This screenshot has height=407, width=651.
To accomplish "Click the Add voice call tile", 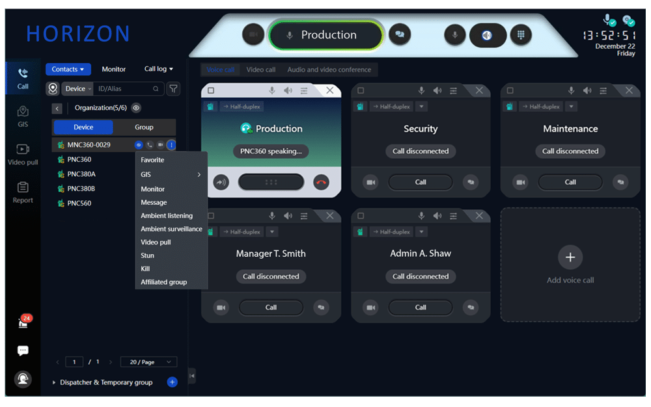I will (570, 265).
